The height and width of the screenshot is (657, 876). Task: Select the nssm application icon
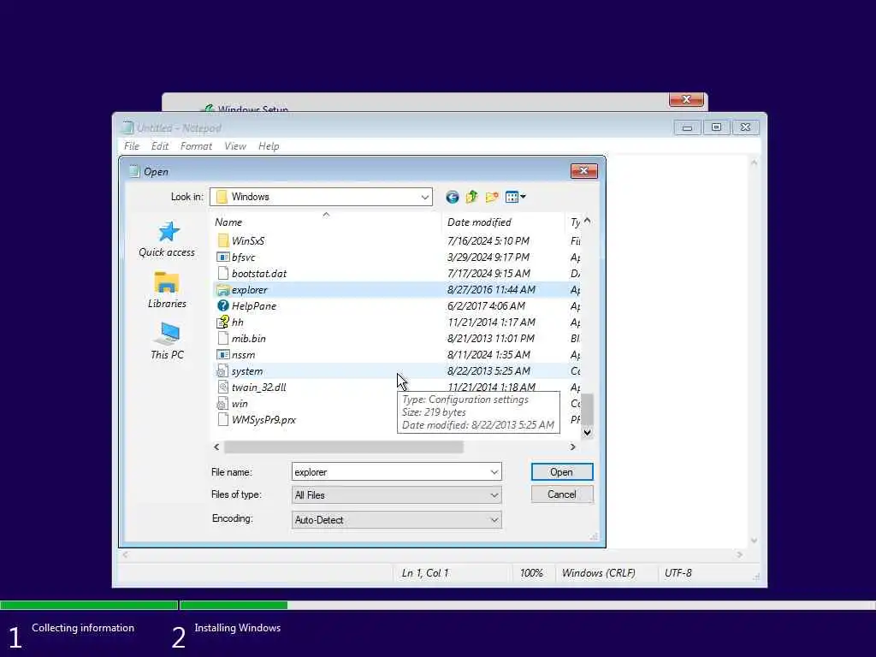(223, 355)
